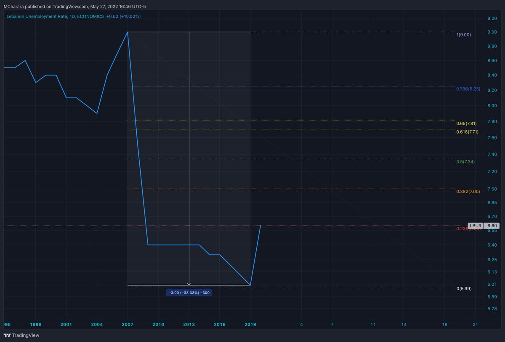Select the 1(9.00) Fibonacci level label
This screenshot has width=505, height=342.
click(x=464, y=34)
